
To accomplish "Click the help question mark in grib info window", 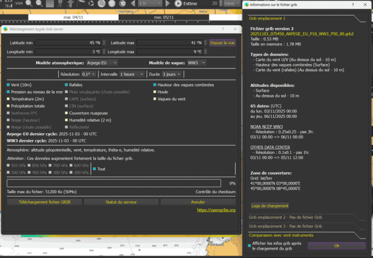I will (352, 4).
